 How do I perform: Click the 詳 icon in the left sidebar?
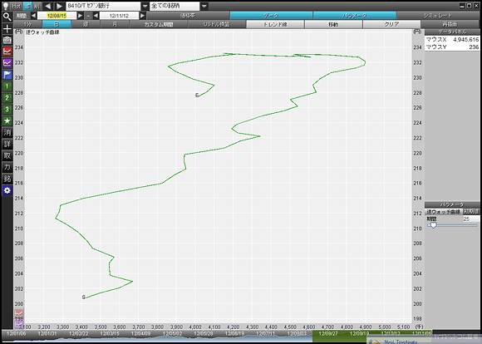pyautogui.click(x=7, y=144)
